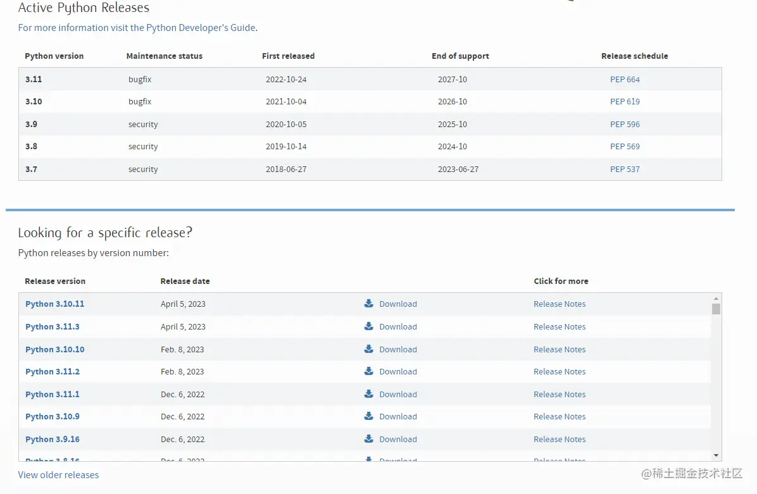The height and width of the screenshot is (494, 757).
Task: Click download icon for Python 3.10.9
Action: [368, 416]
